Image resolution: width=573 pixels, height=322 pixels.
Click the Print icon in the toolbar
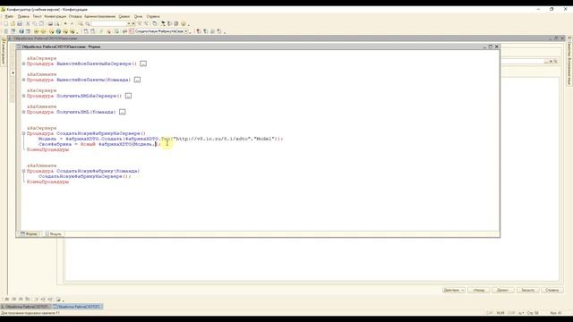pos(50,24)
